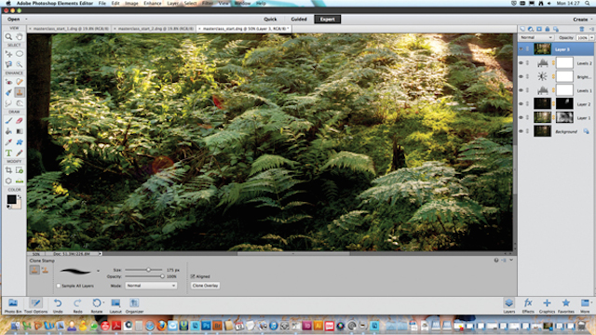Click the Clone Overlay button
This screenshot has width=596, height=335.
pos(205,286)
